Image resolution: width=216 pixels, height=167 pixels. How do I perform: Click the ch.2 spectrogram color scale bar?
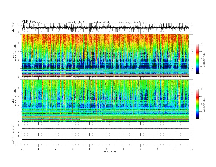pyautogui.click(x=197, y=104)
